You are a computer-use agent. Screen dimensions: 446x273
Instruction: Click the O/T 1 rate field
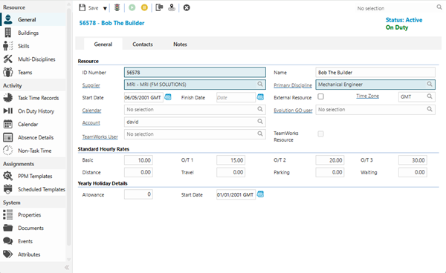[230, 160]
